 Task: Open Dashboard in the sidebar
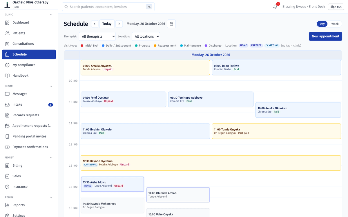[29, 23]
